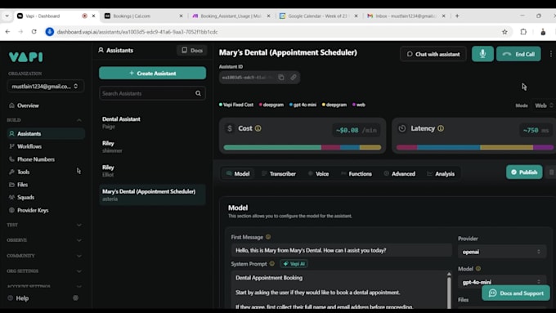Image resolution: width=556 pixels, height=313 pixels.
Task: Open organization selector dropdown
Action: [46, 87]
